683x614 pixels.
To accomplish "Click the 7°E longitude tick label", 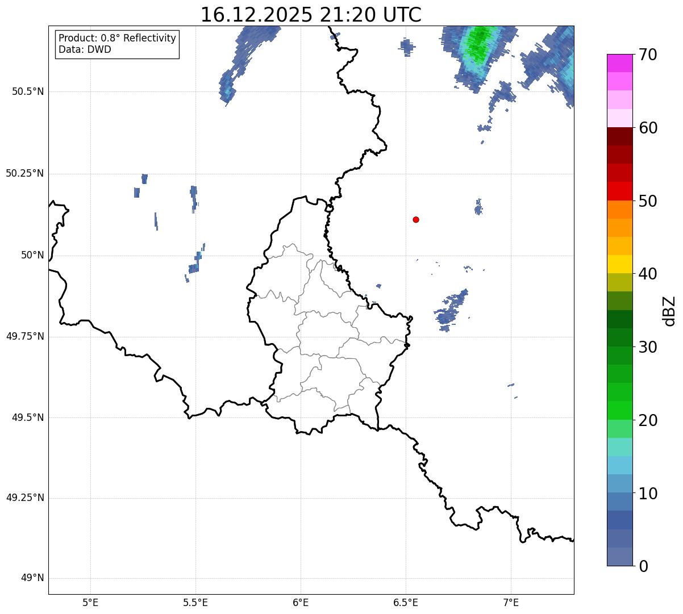I will pos(511,602).
